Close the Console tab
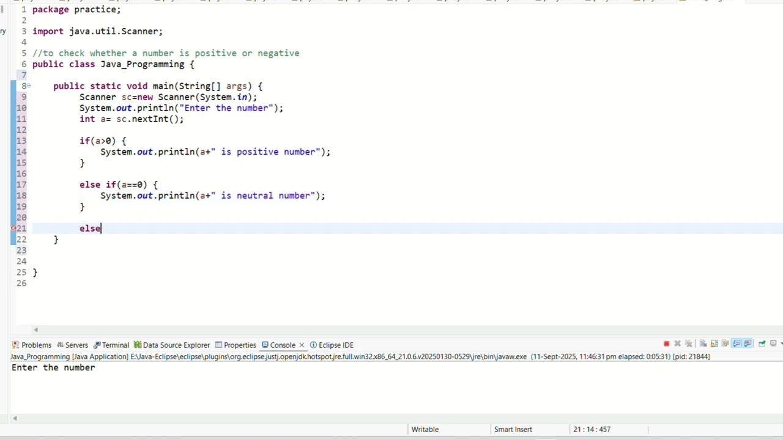The height and width of the screenshot is (440, 783). pos(302,345)
